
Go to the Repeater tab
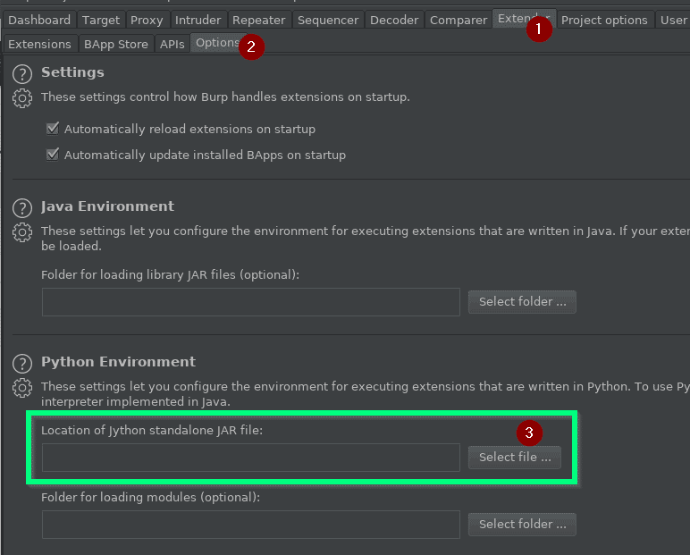point(259,20)
